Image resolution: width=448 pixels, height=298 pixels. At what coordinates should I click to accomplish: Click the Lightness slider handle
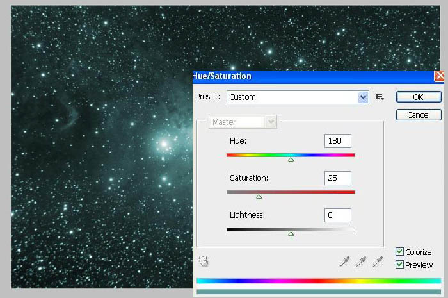(291, 234)
